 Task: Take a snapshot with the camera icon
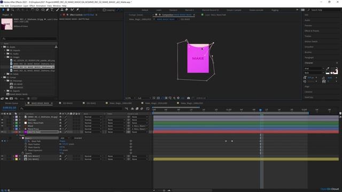point(189,98)
